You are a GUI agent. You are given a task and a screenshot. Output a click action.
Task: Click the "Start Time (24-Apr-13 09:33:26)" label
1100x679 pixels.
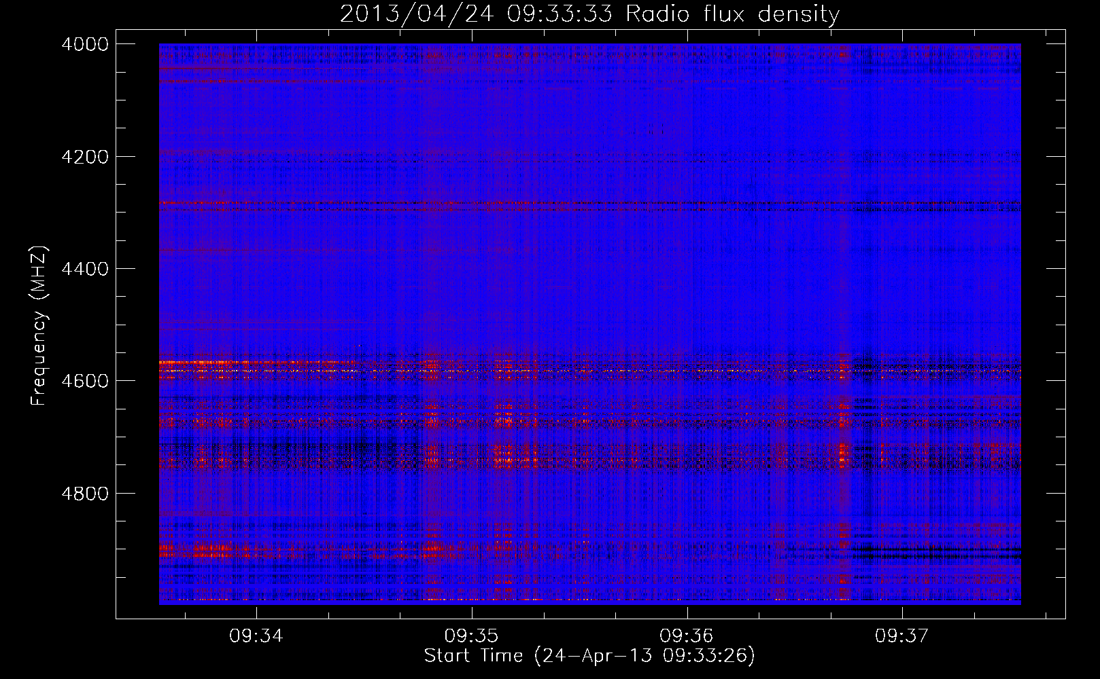[x=589, y=656]
